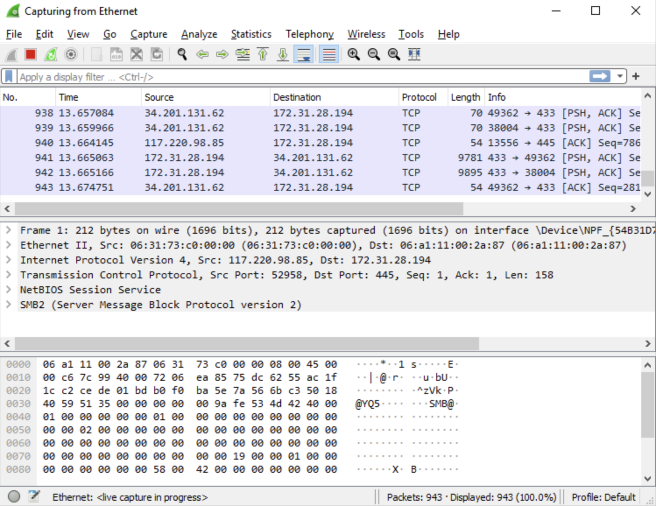This screenshot has width=656, height=506.
Task: Zoom in on packet text
Action: [353, 54]
